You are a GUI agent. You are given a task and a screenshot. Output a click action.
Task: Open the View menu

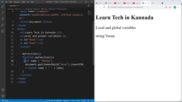[x=23, y=2]
